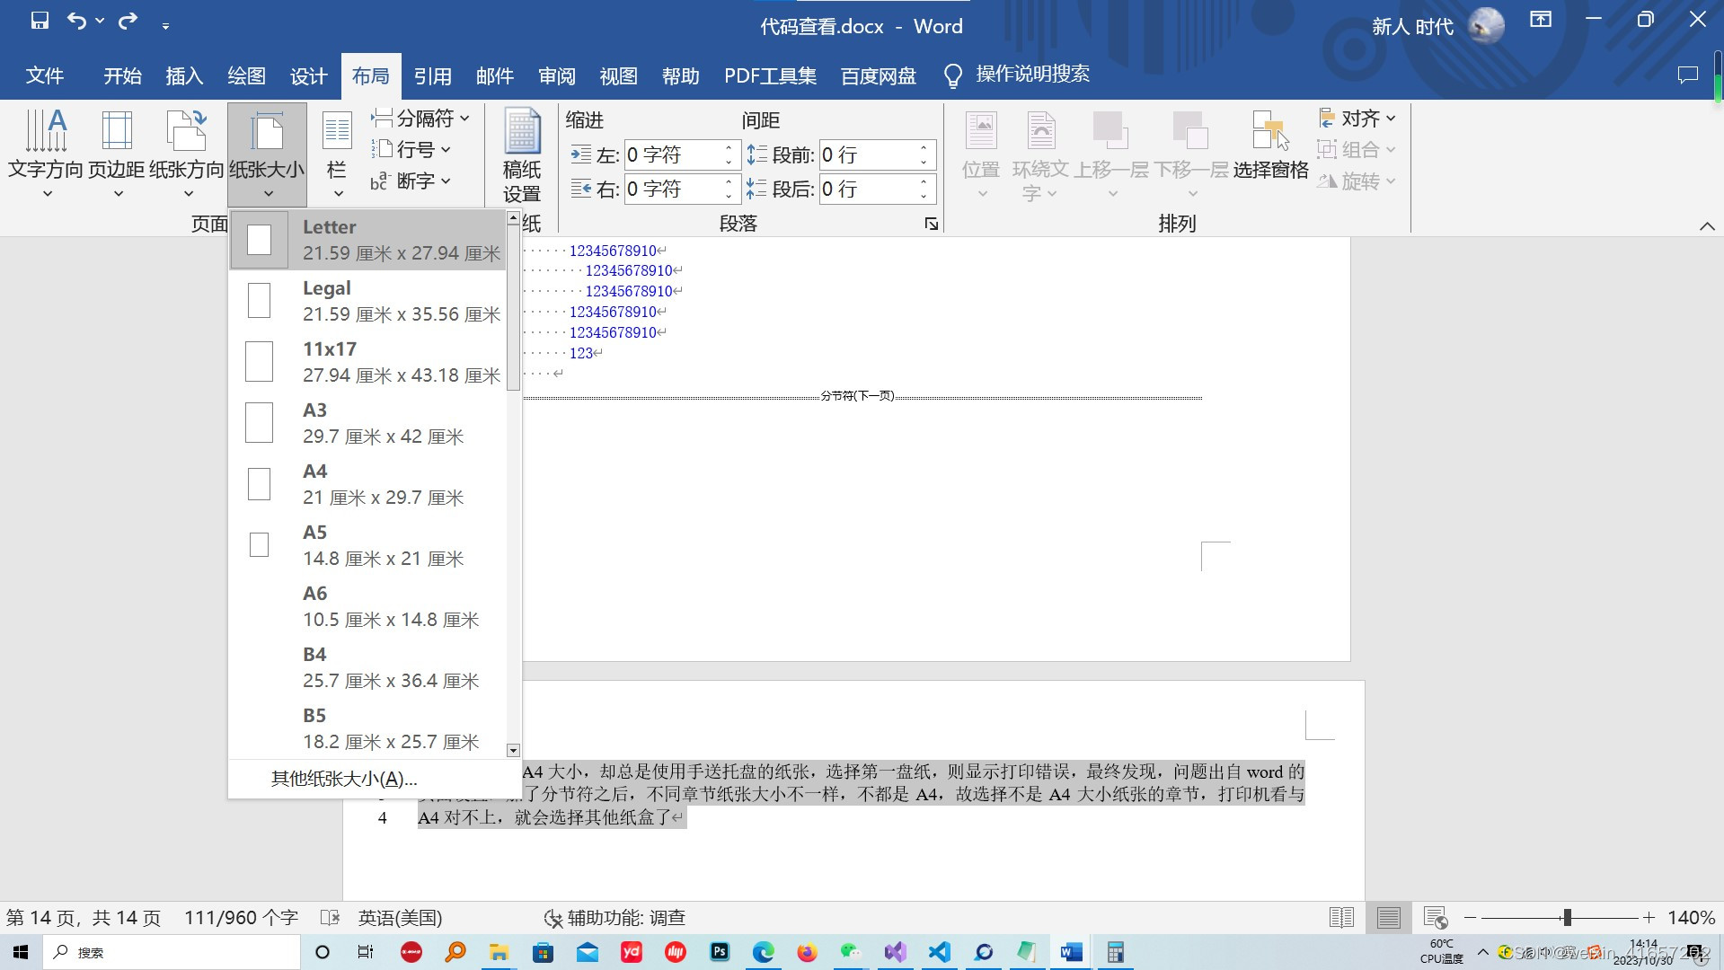Open the comments pane icon
Image resolution: width=1724 pixels, height=970 pixels.
1688,75
